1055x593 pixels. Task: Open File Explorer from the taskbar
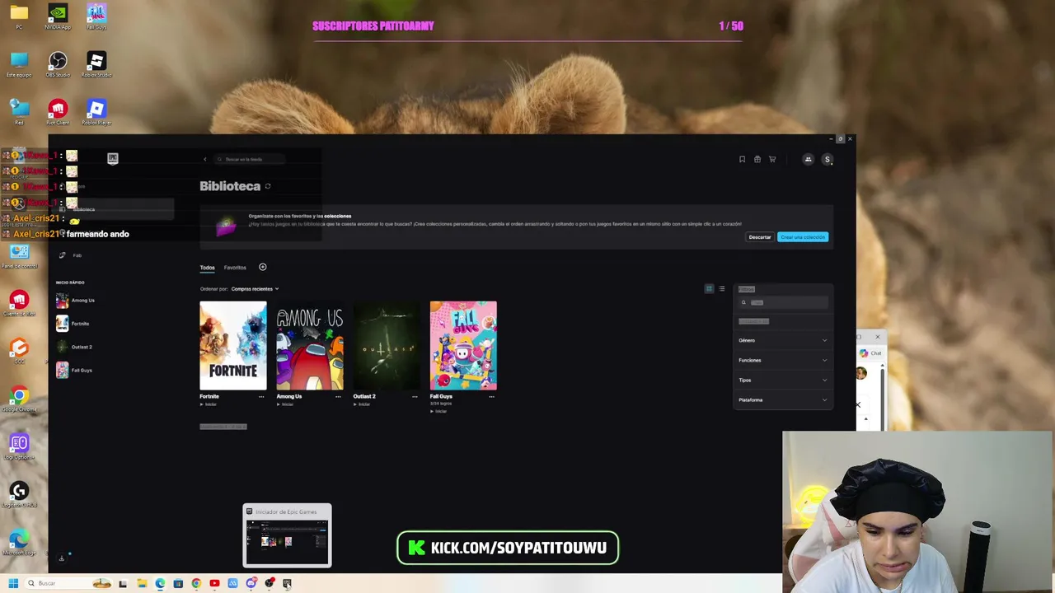click(x=142, y=583)
